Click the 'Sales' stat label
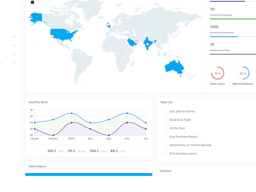This screenshot has height=192, width=256. (x=104, y=151)
